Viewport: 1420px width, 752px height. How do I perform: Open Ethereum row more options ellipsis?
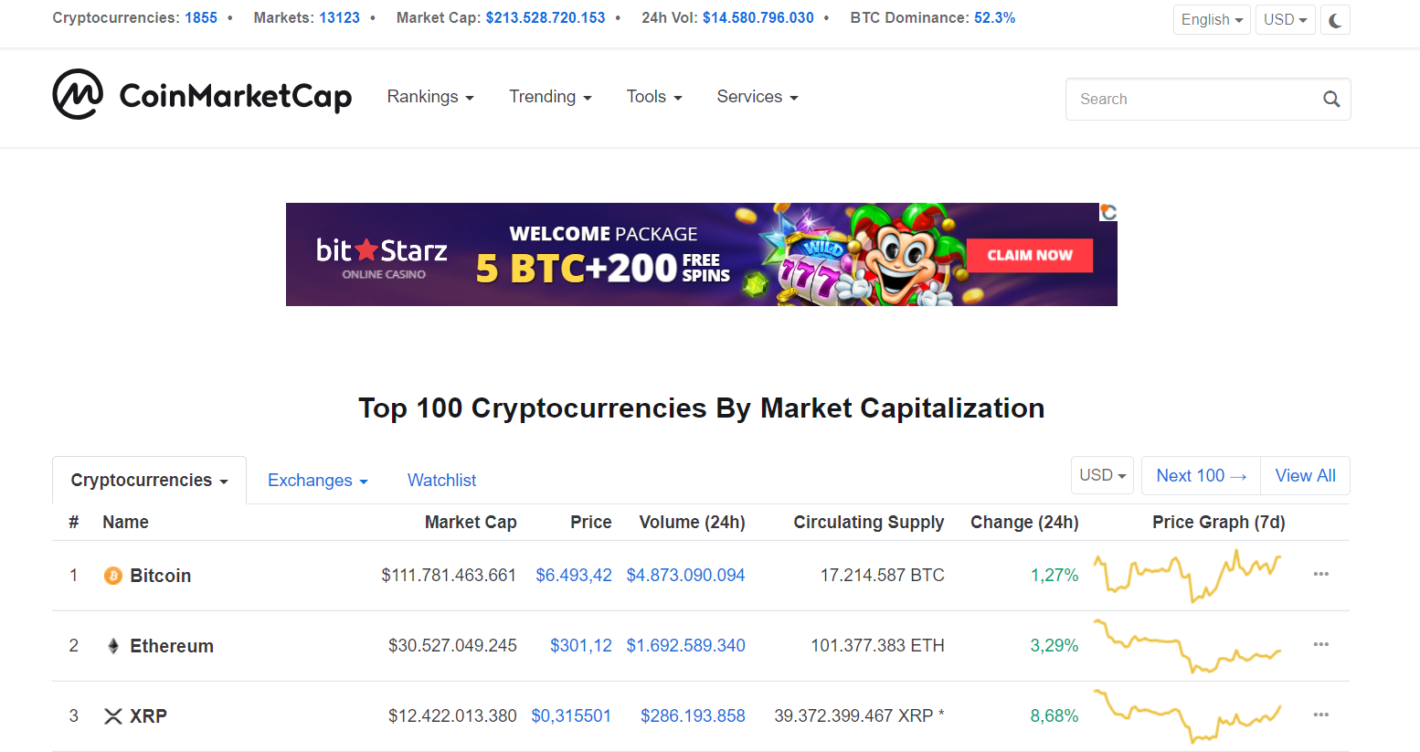pos(1320,644)
